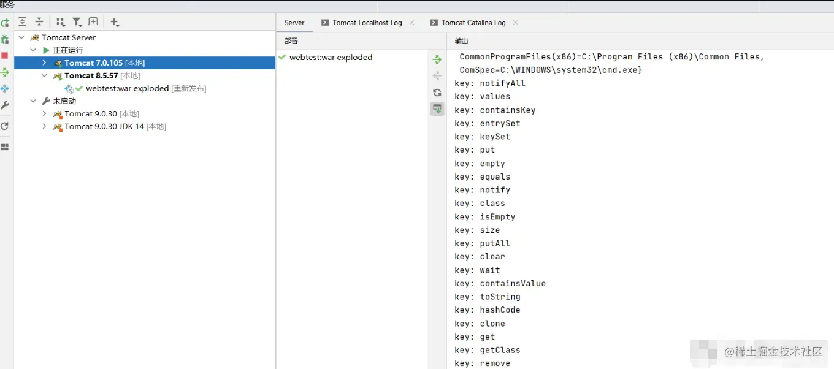Click output line 'key: isEmpty'

[x=485, y=217]
